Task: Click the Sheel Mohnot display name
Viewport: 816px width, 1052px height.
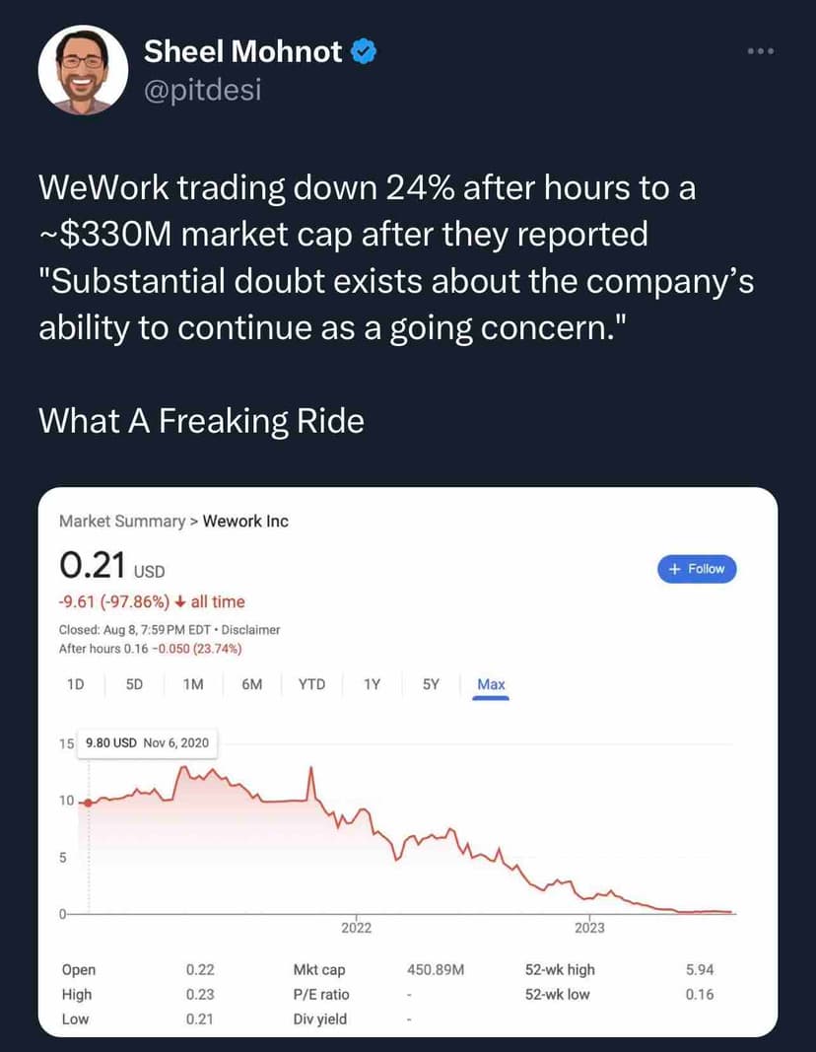Action: pyautogui.click(x=243, y=52)
